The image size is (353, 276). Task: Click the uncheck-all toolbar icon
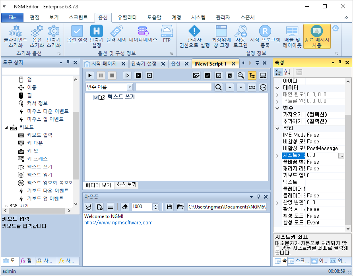point(218,75)
